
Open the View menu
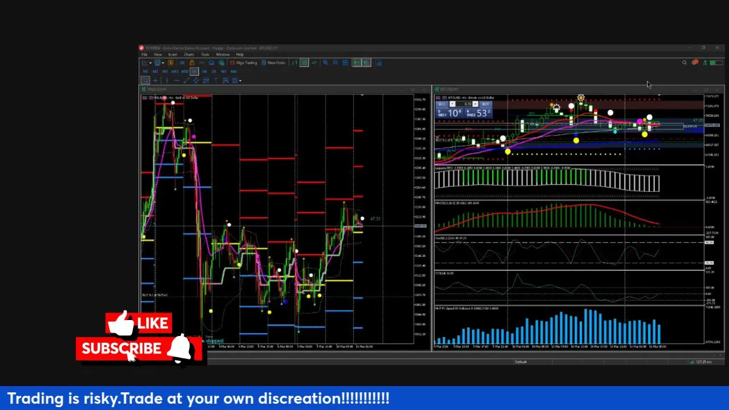(x=157, y=55)
